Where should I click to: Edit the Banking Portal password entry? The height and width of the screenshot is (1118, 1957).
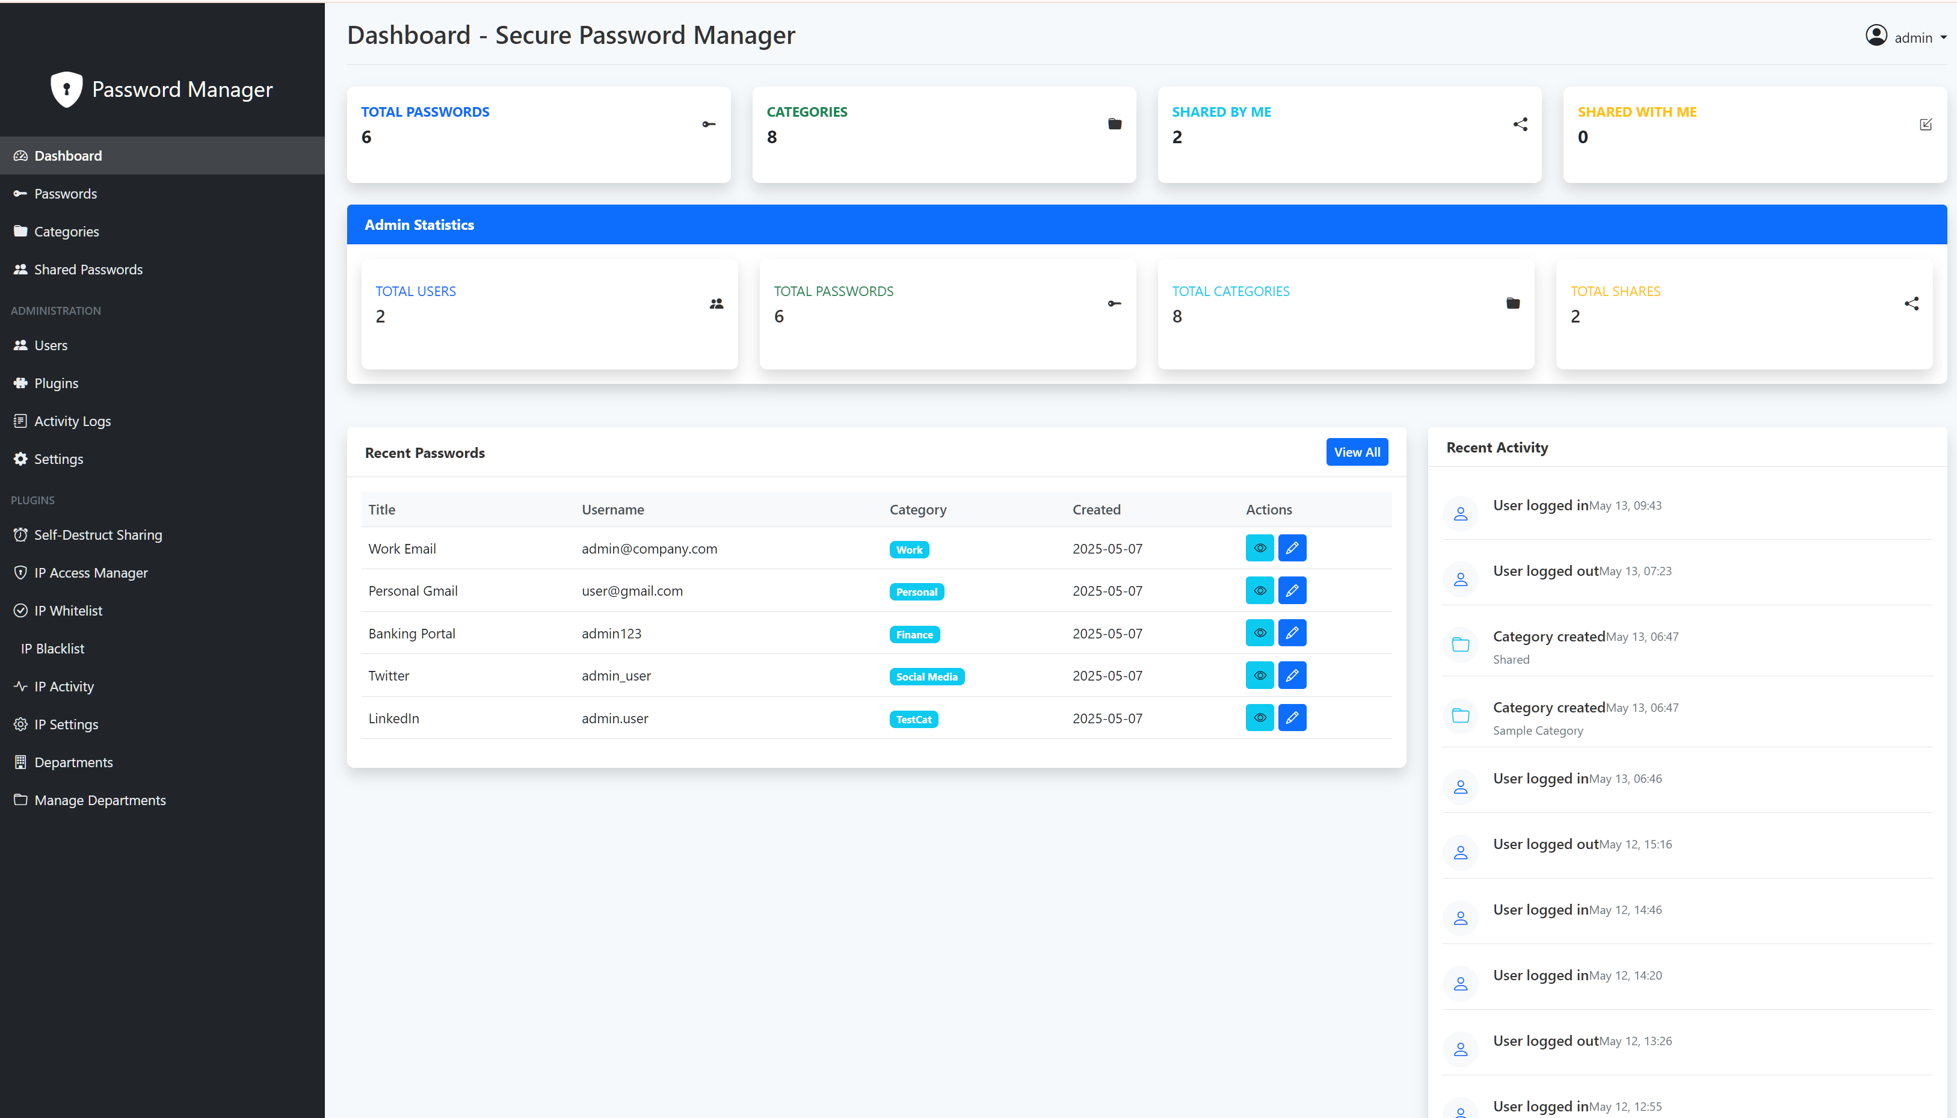(1292, 633)
